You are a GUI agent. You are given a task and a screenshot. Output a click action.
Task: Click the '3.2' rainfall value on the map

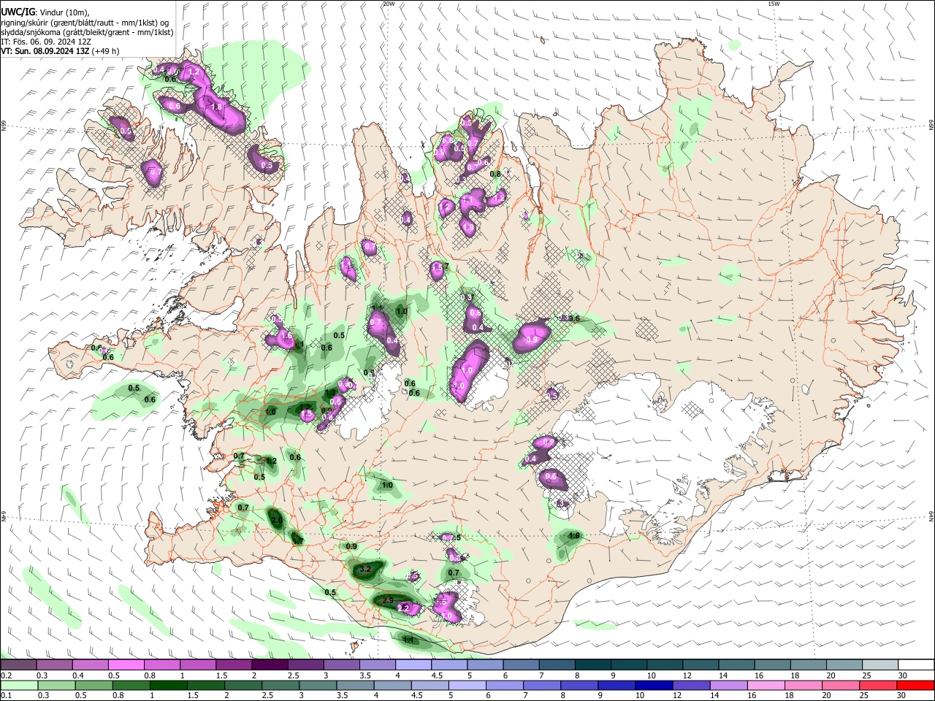pos(366,569)
